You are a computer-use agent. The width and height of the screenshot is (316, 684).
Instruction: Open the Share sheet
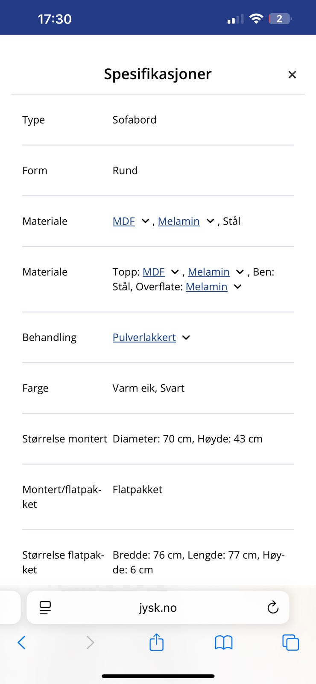156,642
